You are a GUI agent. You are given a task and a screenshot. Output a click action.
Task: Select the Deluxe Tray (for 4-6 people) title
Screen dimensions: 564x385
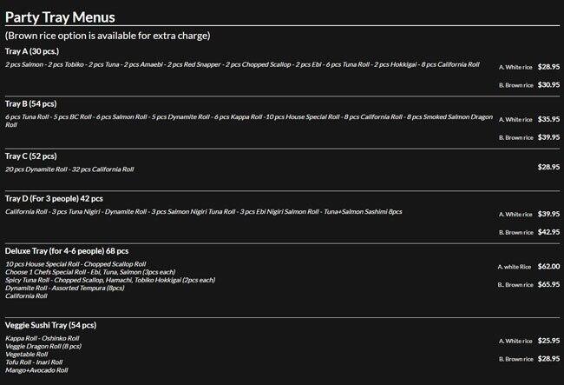tap(67, 250)
